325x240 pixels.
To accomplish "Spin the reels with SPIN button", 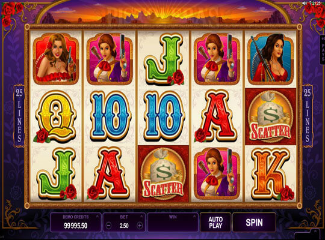I will (254, 223).
